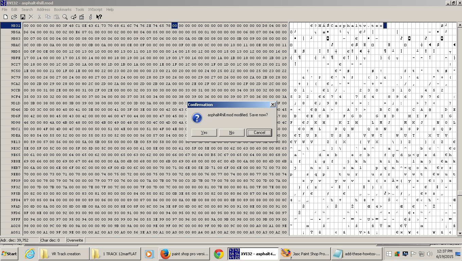The height and width of the screenshot is (261, 462).
Task: Click the Start button
Action: pos(10,254)
